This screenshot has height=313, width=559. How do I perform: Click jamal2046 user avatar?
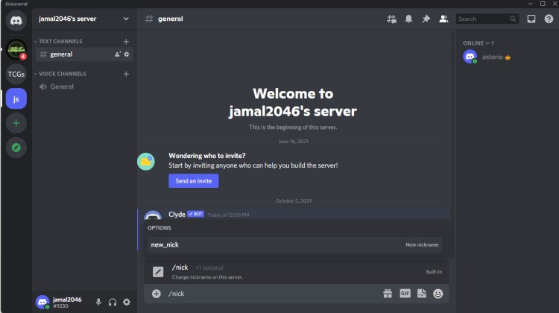click(42, 303)
